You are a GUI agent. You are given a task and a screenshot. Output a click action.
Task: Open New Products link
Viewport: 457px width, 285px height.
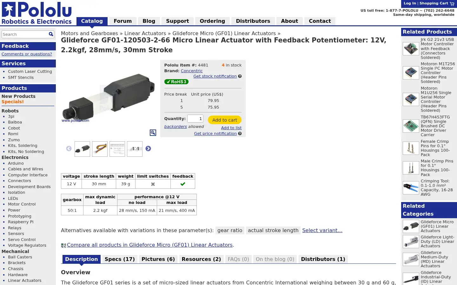[18, 96]
